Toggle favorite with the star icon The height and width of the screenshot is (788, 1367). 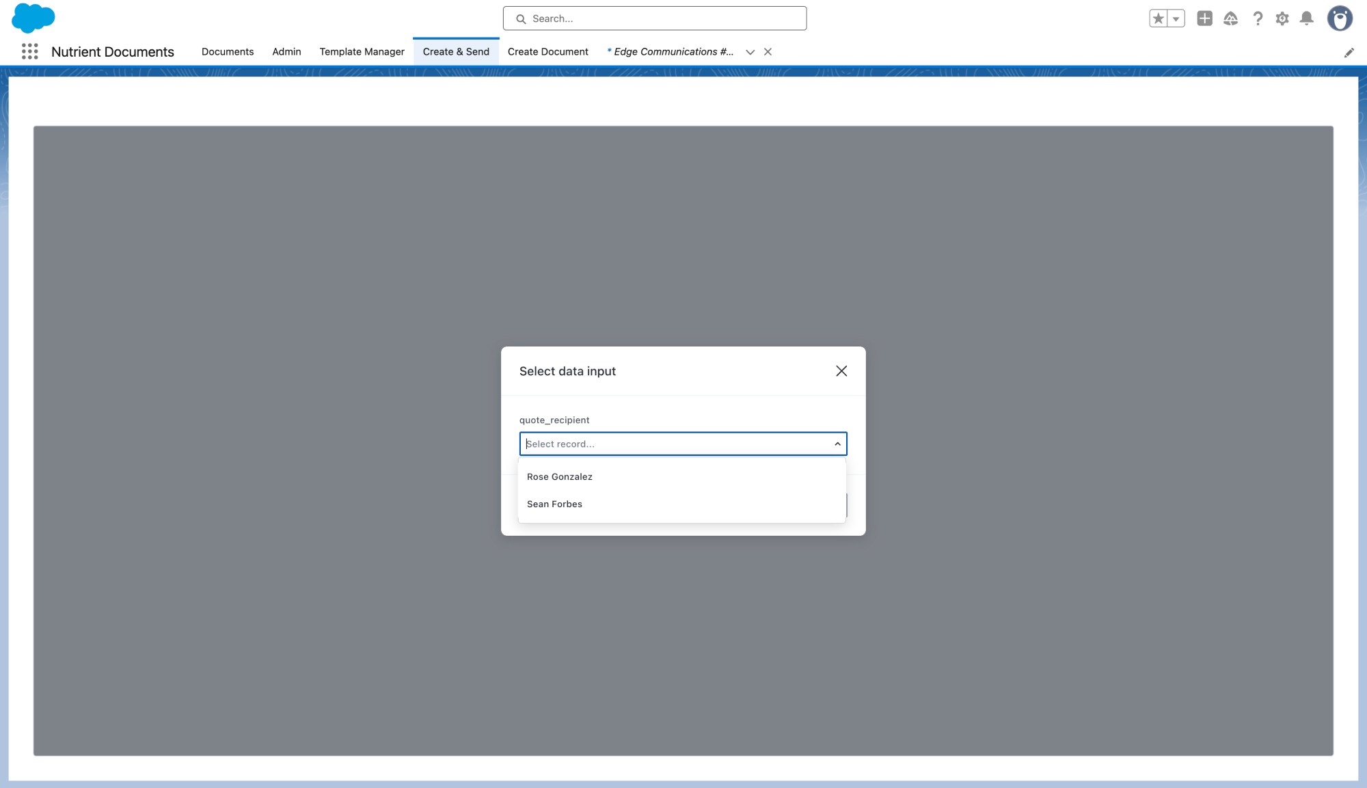pos(1157,18)
